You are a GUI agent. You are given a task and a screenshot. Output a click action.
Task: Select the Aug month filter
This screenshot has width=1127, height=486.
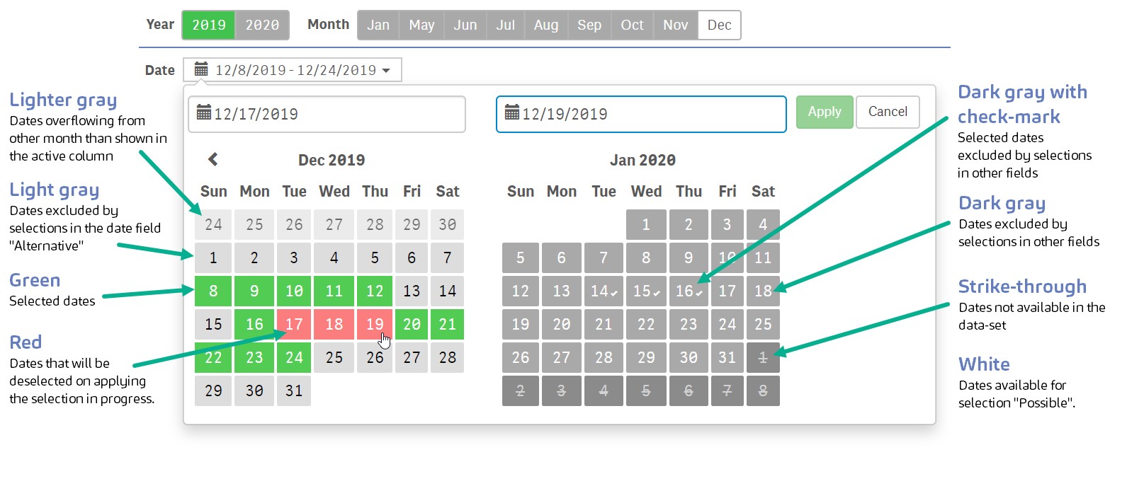pos(546,25)
